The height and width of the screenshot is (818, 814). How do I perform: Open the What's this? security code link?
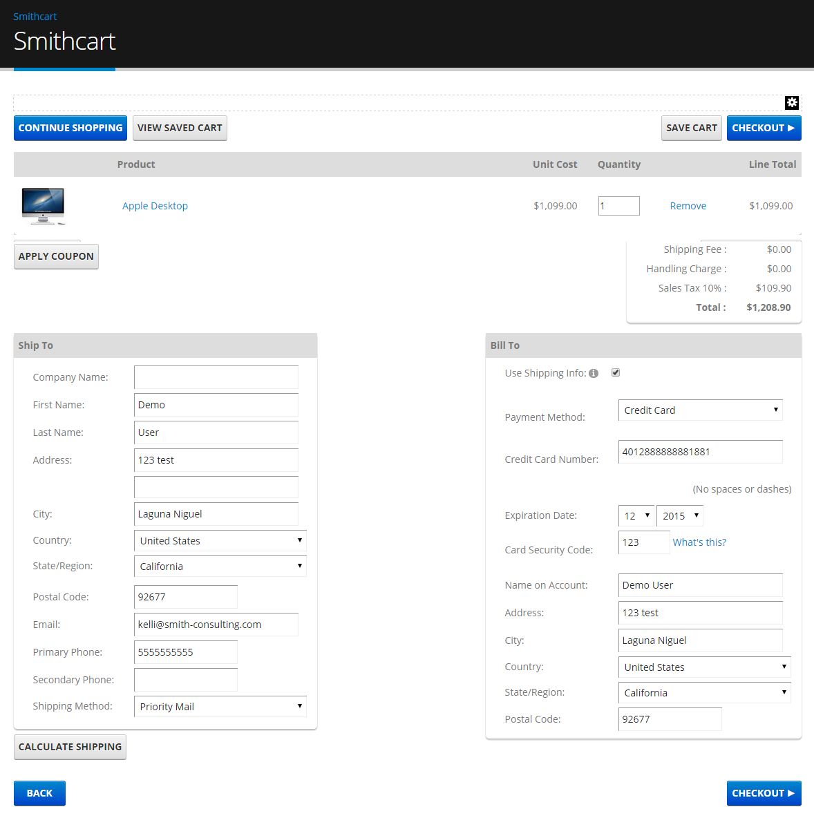point(699,542)
